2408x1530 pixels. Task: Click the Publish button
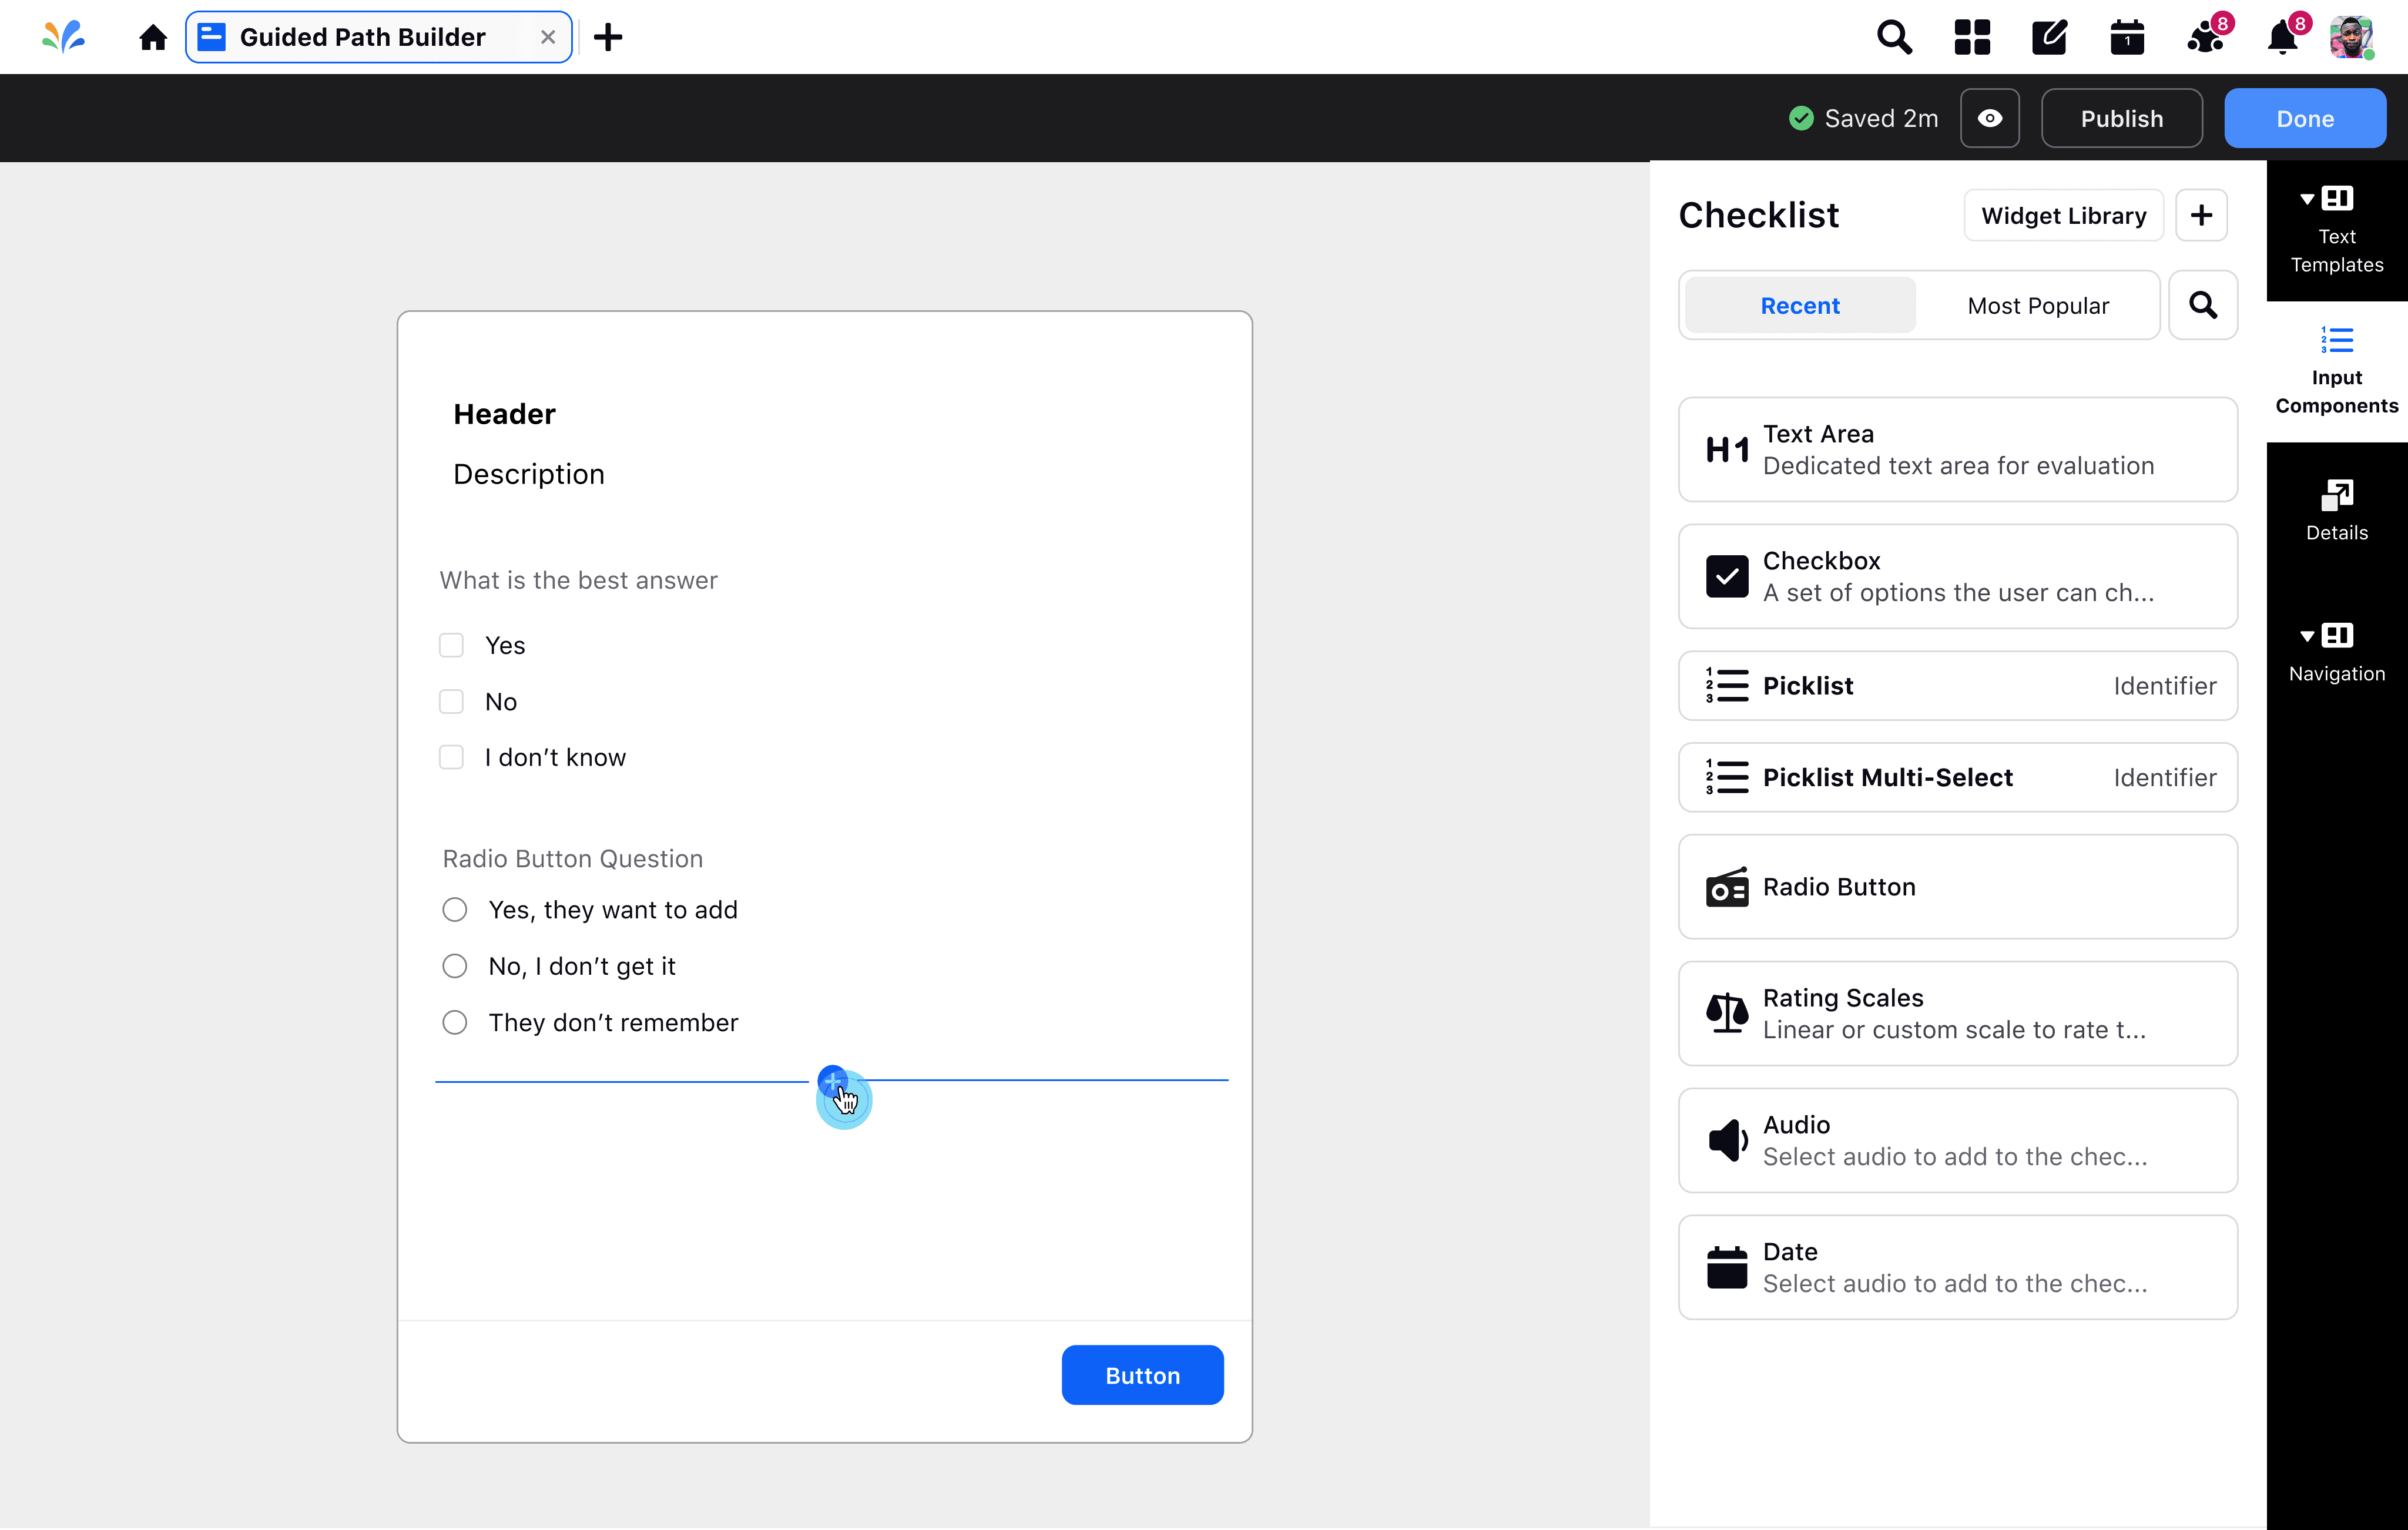(2121, 118)
